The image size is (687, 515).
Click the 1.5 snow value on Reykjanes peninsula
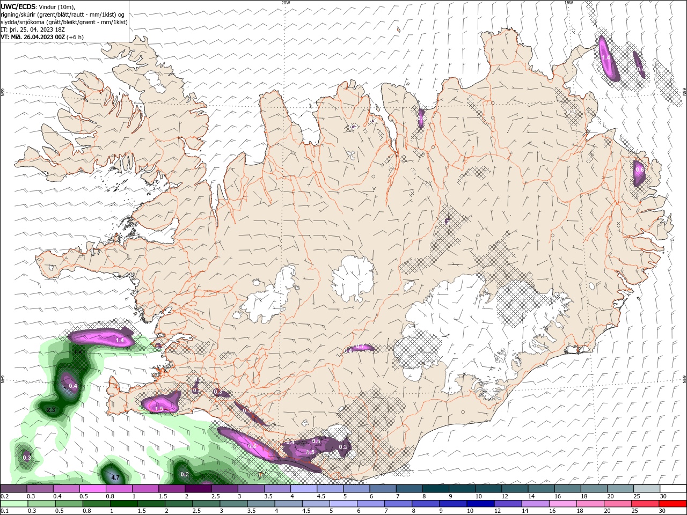pos(159,409)
